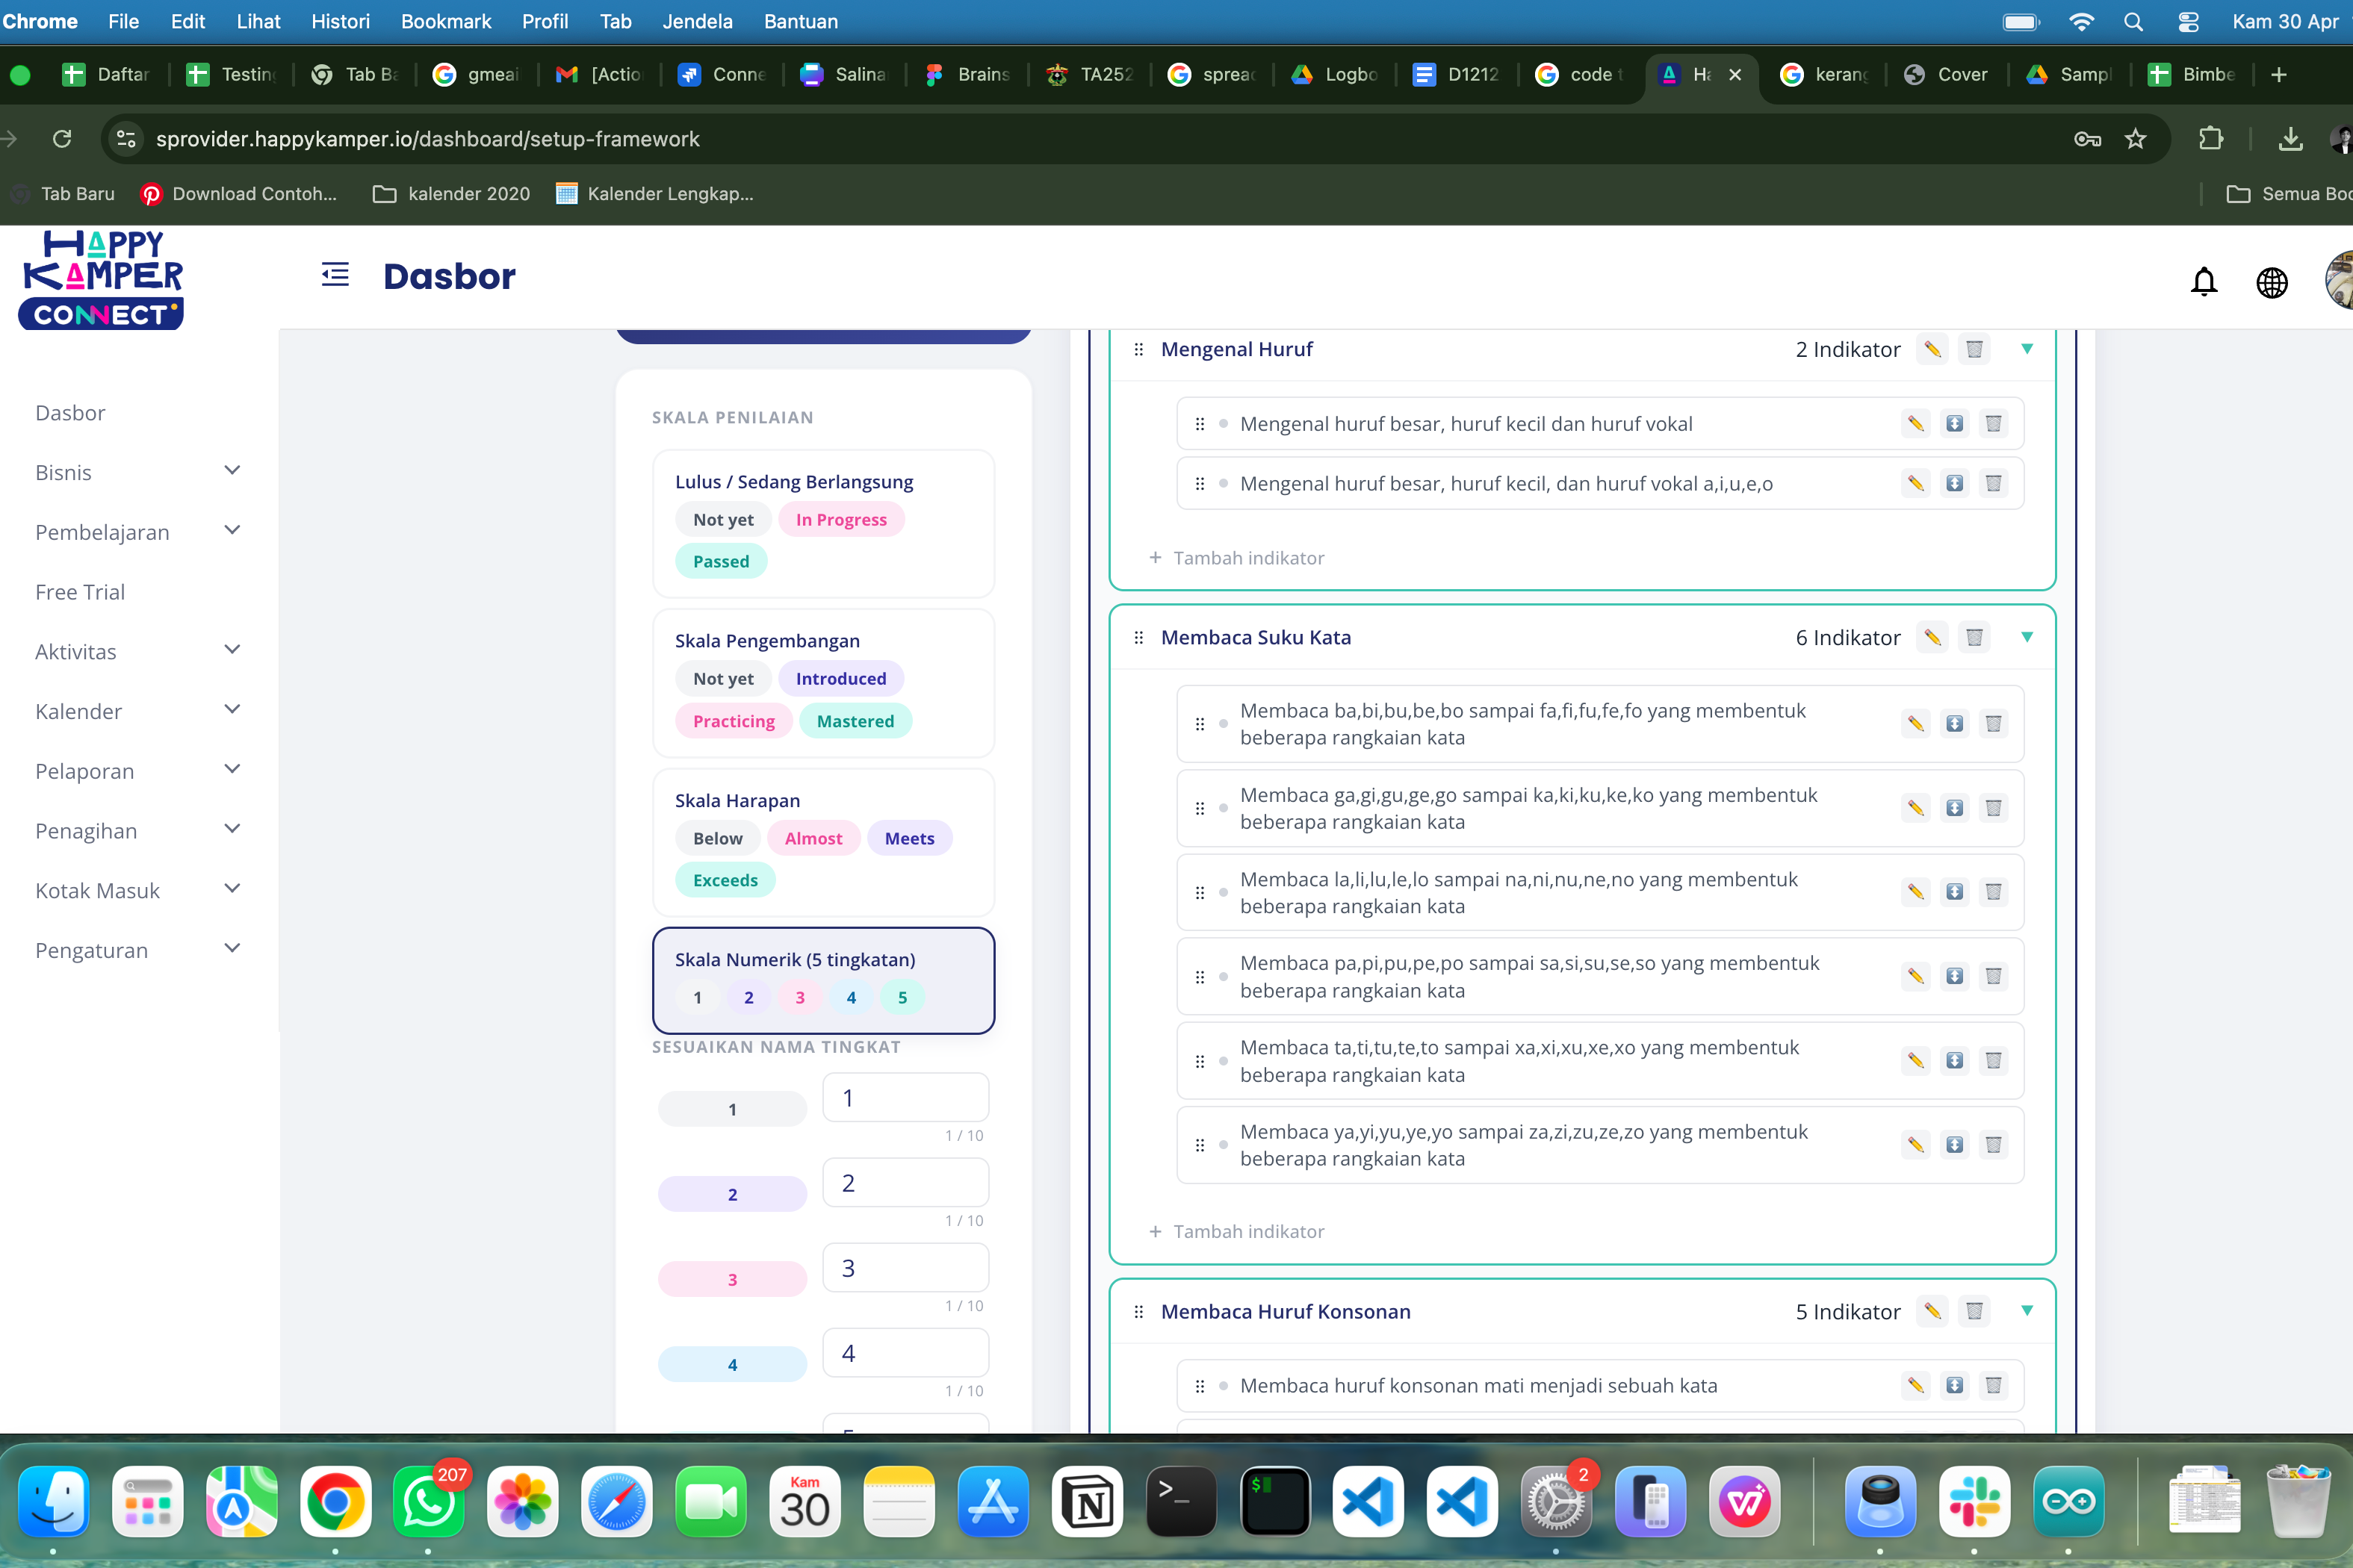The width and height of the screenshot is (2353, 1568).
Task: Select the 'Skala Numerik (5 tingkatan)' scale card
Action: click(823, 980)
